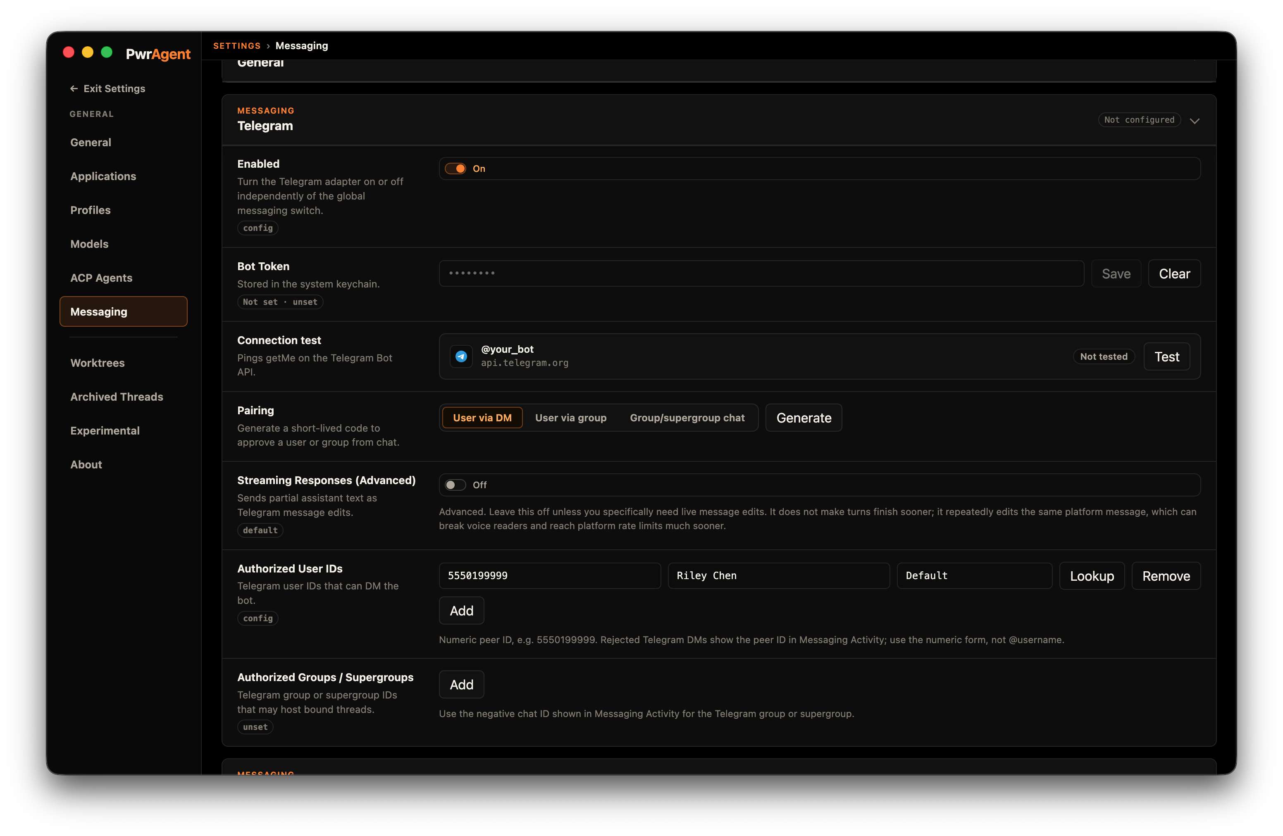Click Lookup for user 5550199999

click(x=1092, y=576)
